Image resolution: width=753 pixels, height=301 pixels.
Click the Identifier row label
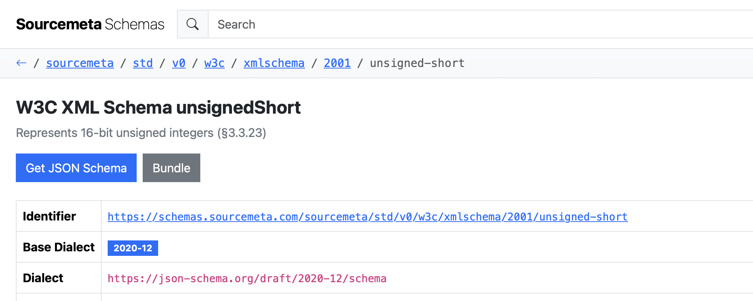pyautogui.click(x=49, y=216)
